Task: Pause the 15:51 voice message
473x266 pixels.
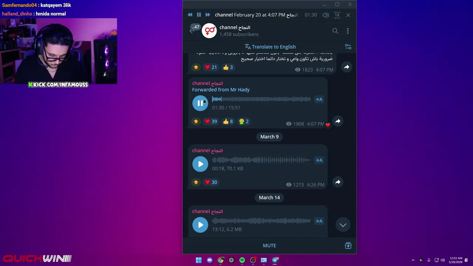Action: pos(200,103)
